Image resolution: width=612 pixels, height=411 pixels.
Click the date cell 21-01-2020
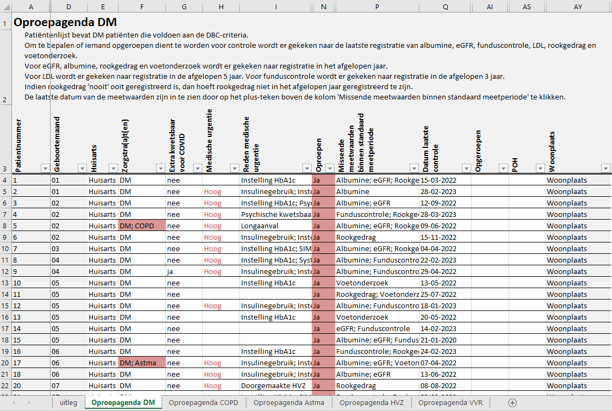pos(446,340)
